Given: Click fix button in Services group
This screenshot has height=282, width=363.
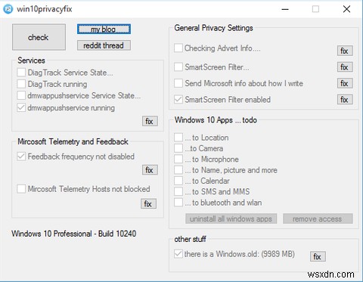Looking at the screenshot, I should point(150,121).
